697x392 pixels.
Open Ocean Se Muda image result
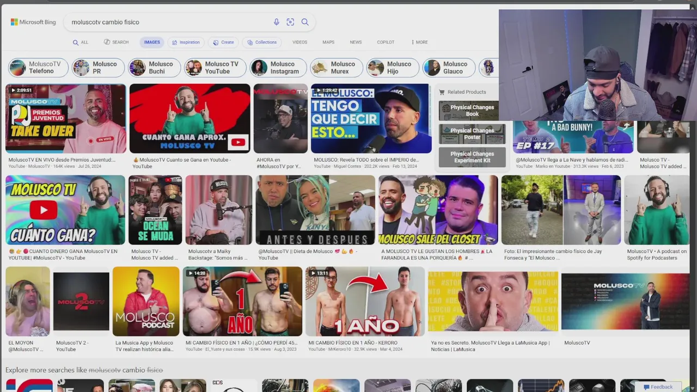click(x=155, y=210)
